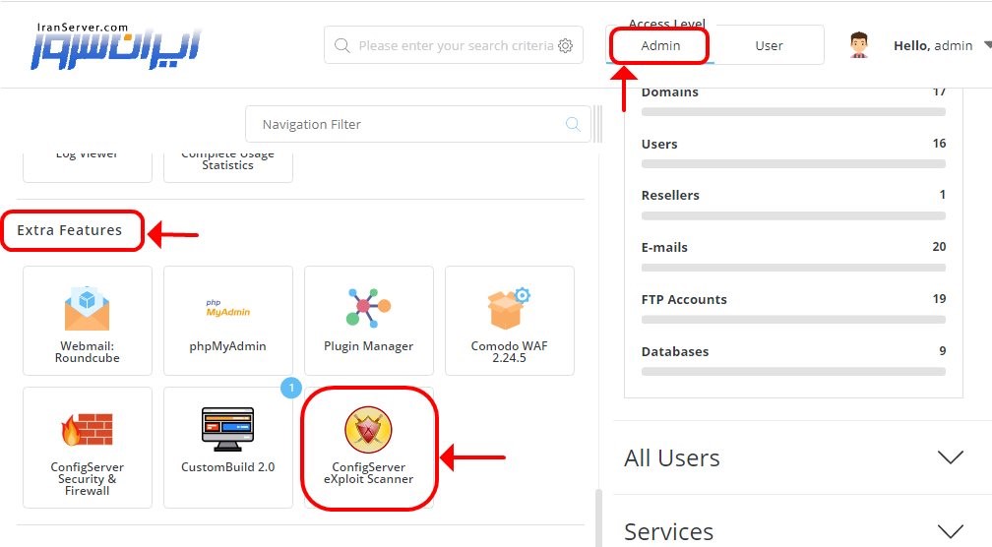The height and width of the screenshot is (547, 992).
Task: Click the Databases label
Action: [675, 351]
